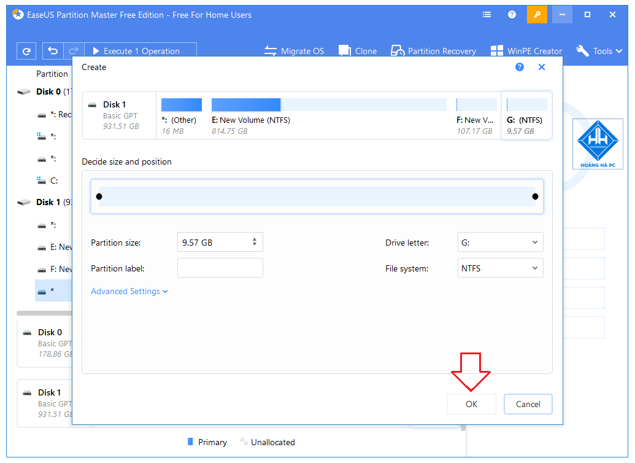Click the Partition label input field
Image resolution: width=635 pixels, height=463 pixels.
click(x=220, y=268)
